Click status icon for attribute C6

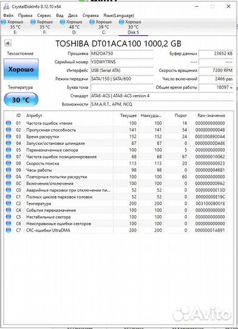[9, 224]
